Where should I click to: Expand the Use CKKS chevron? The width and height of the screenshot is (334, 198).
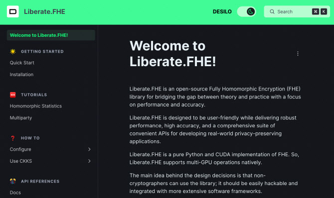[89, 161]
